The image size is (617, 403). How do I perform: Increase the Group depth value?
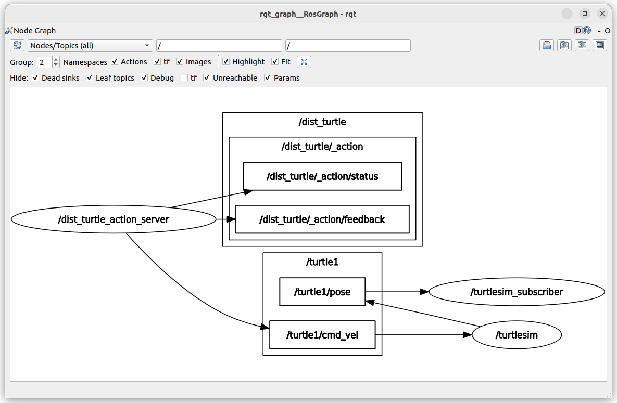tap(56, 59)
